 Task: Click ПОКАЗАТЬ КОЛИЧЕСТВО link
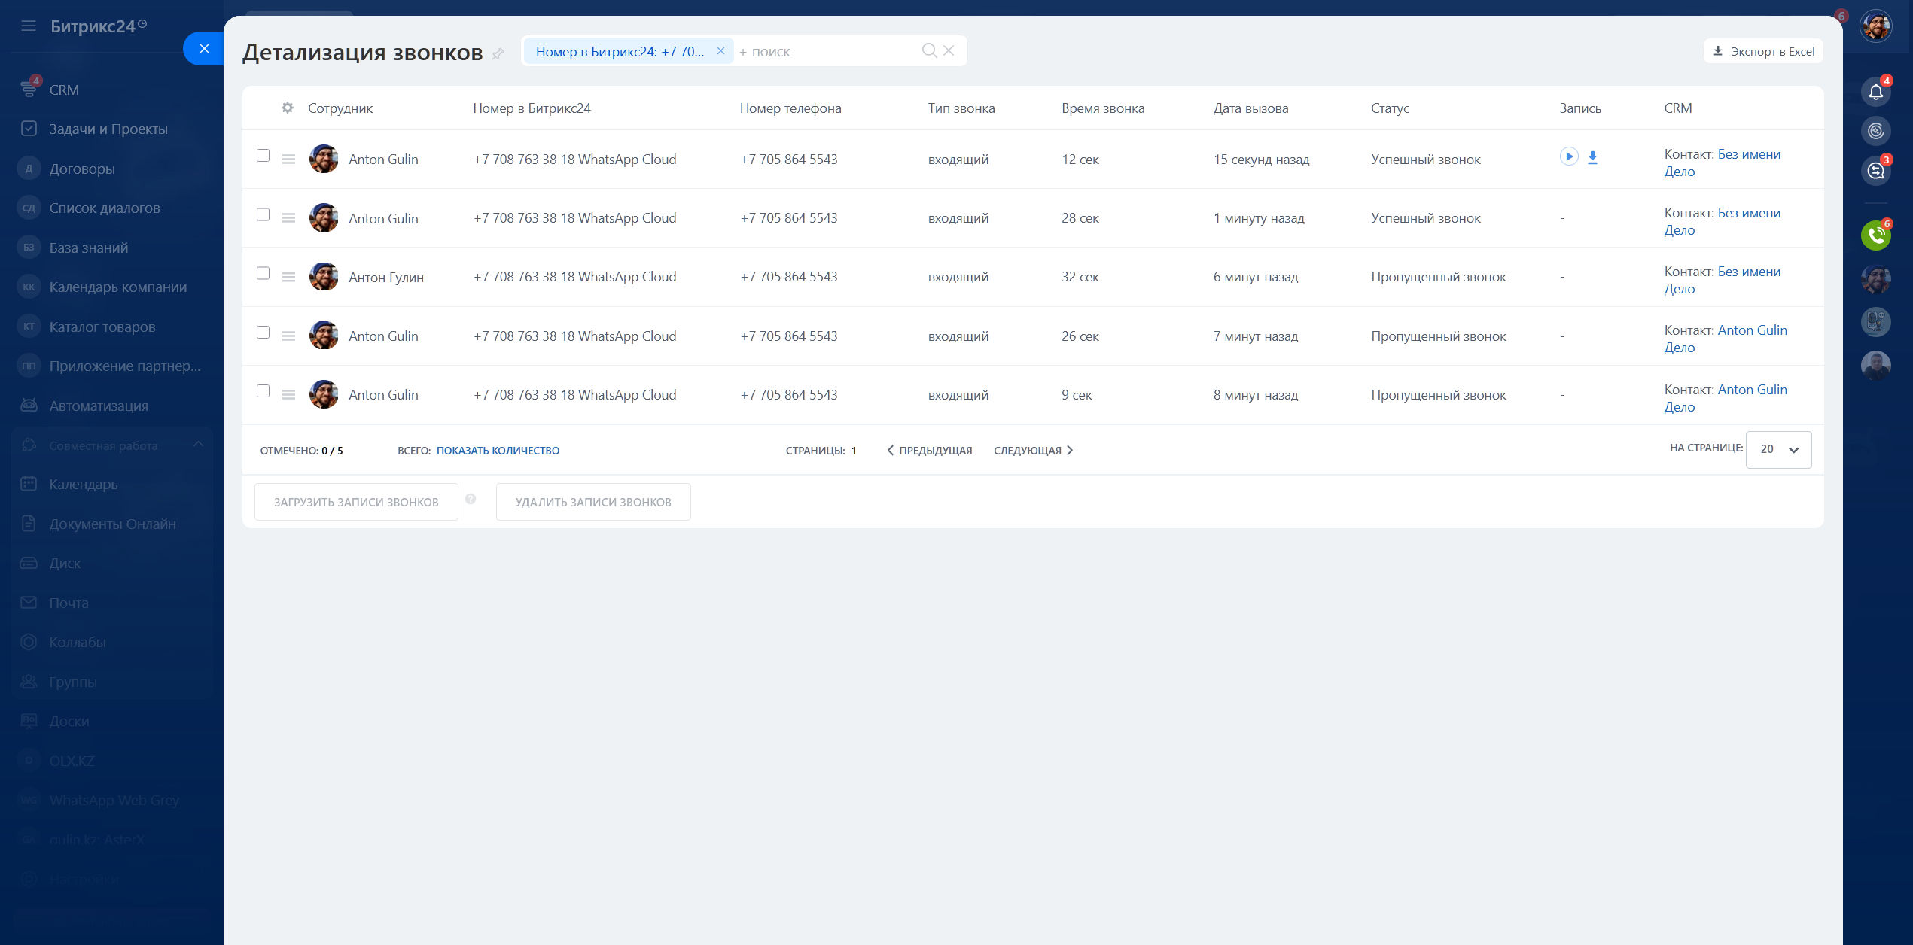pyautogui.click(x=498, y=451)
